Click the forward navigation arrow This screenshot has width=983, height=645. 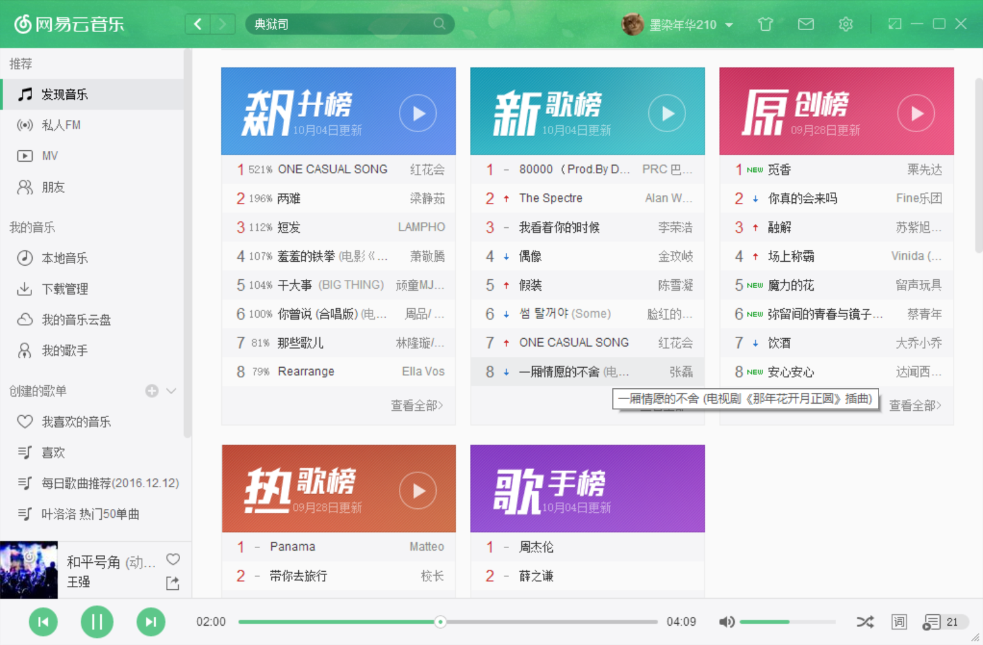tap(222, 24)
